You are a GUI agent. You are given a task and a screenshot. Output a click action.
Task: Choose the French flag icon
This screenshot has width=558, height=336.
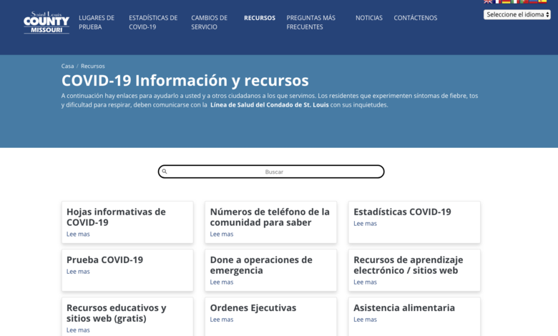point(497,1)
